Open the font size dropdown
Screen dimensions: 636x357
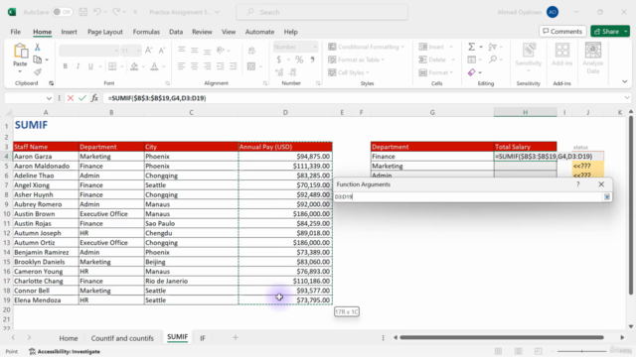(138, 51)
